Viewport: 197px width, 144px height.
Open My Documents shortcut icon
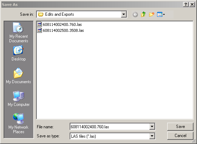tap(18, 73)
